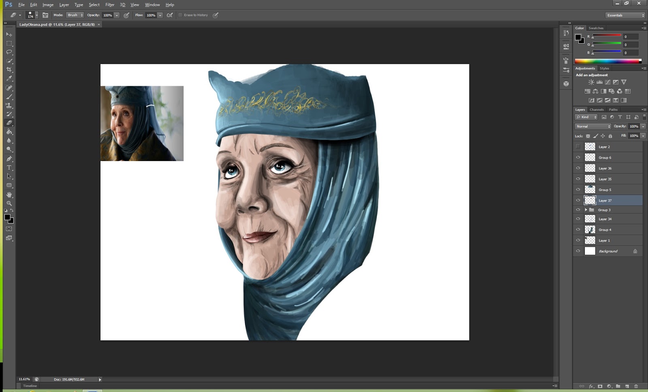Open the Filter menu
The image size is (648, 392).
[110, 4]
